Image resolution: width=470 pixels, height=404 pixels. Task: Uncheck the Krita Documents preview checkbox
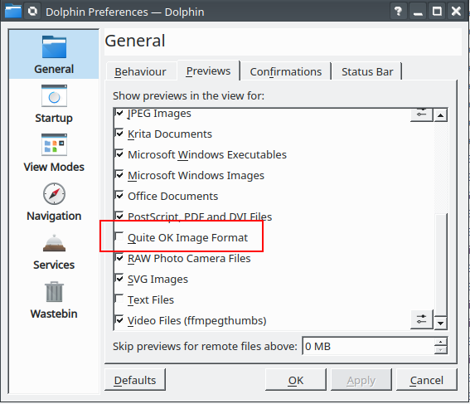pyautogui.click(x=119, y=134)
